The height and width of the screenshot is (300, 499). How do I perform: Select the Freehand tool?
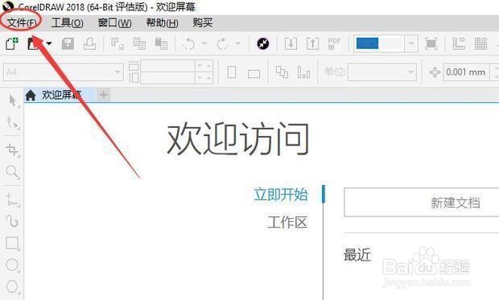click(13, 199)
